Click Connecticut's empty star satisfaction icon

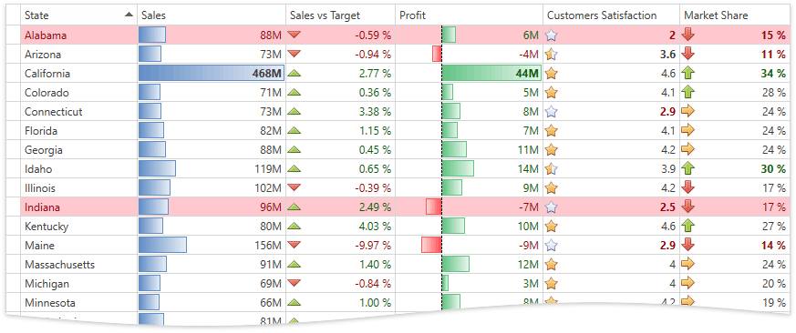[x=552, y=112]
